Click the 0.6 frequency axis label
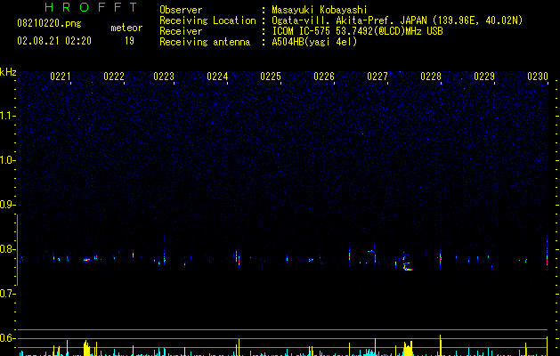The width and height of the screenshot is (560, 356). [7, 338]
